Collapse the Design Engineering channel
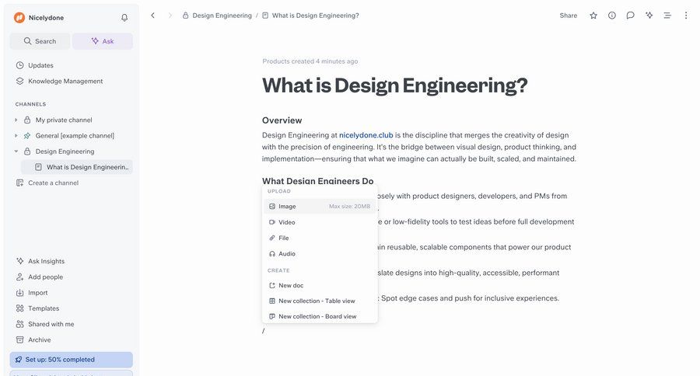700x376 pixels. (x=16, y=151)
